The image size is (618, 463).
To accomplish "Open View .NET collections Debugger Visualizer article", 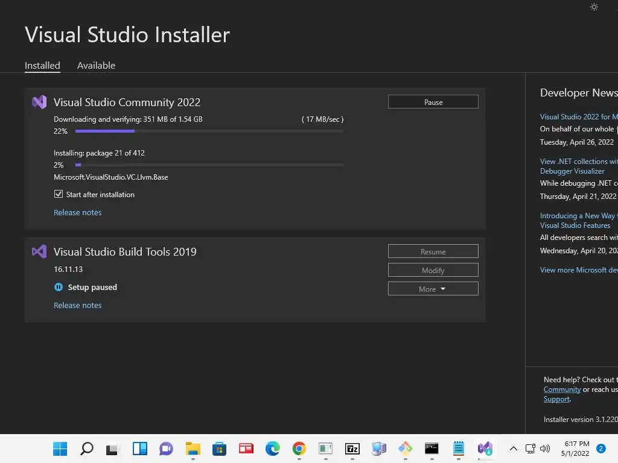I will [x=579, y=166].
